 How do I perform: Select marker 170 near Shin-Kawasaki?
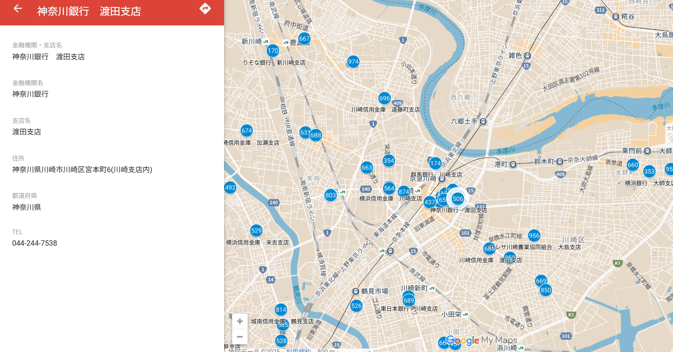pos(273,50)
